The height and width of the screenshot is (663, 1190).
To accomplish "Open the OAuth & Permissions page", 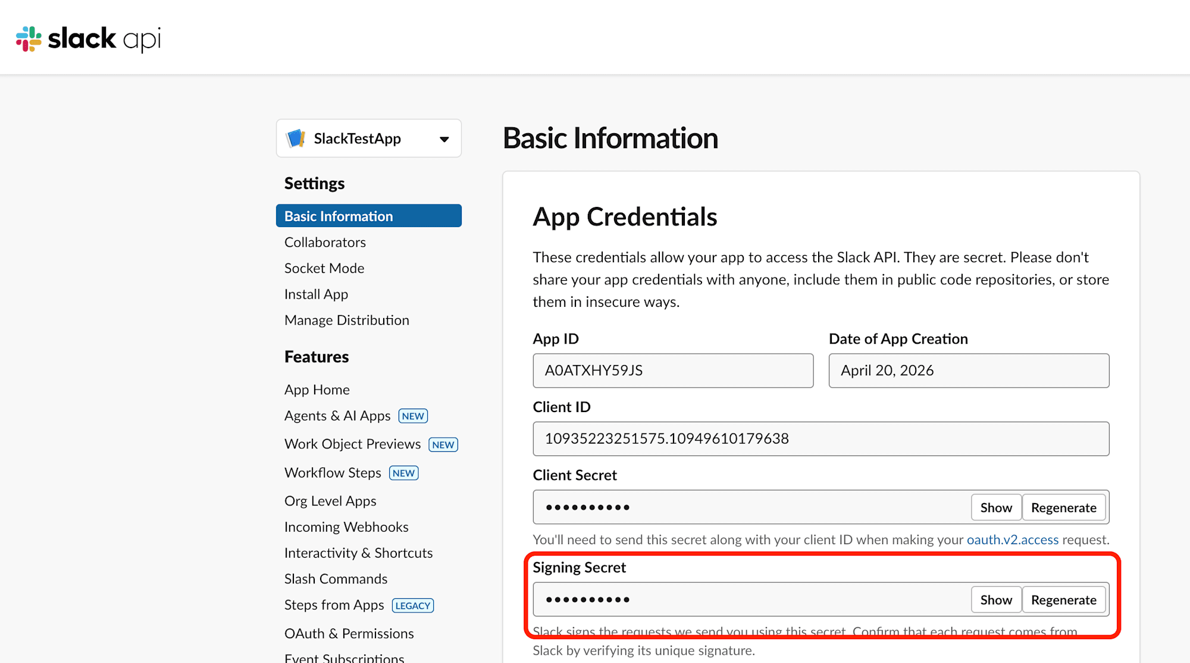I will pos(349,633).
